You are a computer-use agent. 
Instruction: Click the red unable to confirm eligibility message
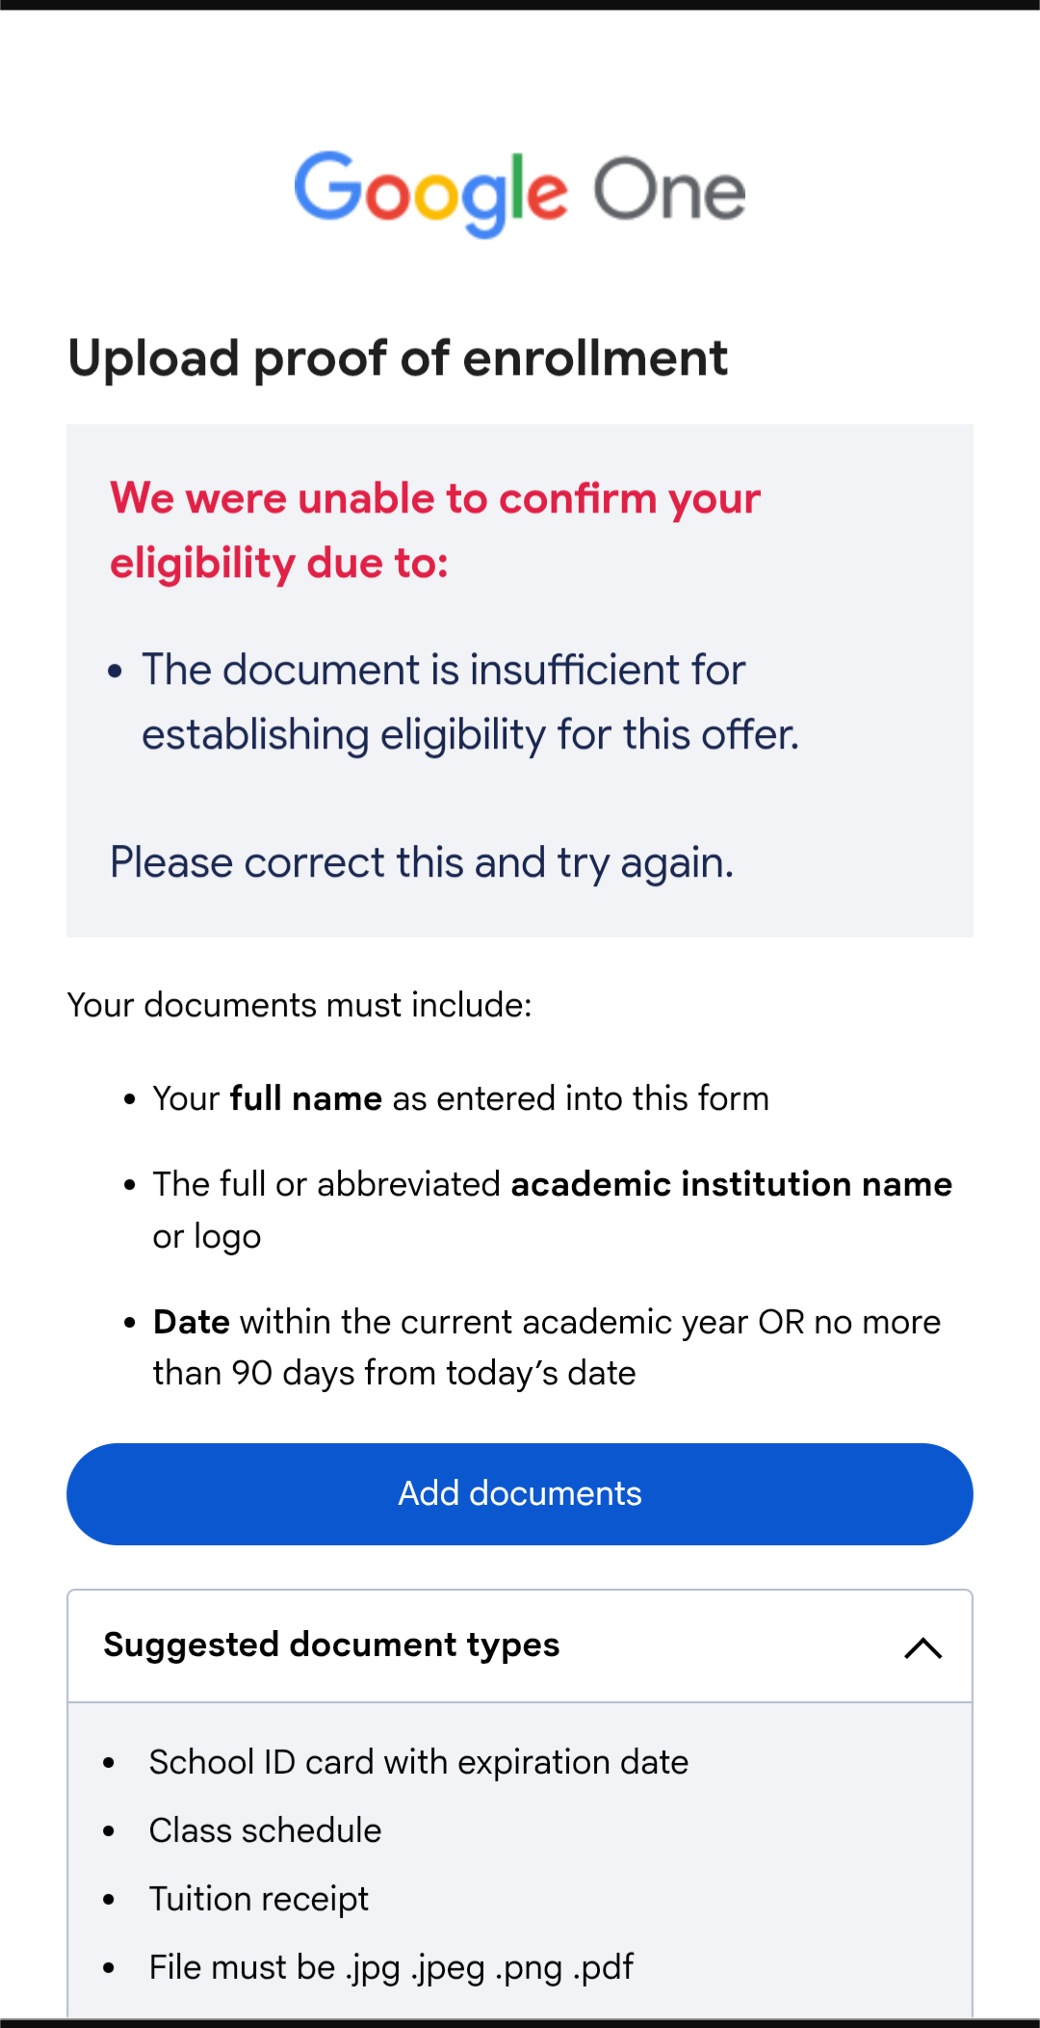pyautogui.click(x=435, y=531)
